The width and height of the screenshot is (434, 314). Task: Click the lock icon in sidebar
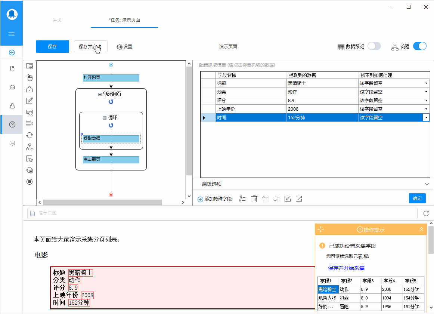coord(12,105)
